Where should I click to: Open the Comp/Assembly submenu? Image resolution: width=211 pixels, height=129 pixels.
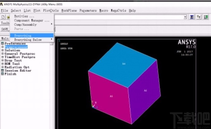pyautogui.click(x=32, y=25)
